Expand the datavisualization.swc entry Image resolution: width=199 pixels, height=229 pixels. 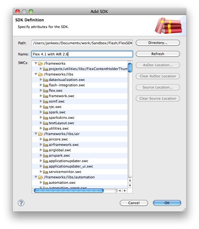click(41, 79)
